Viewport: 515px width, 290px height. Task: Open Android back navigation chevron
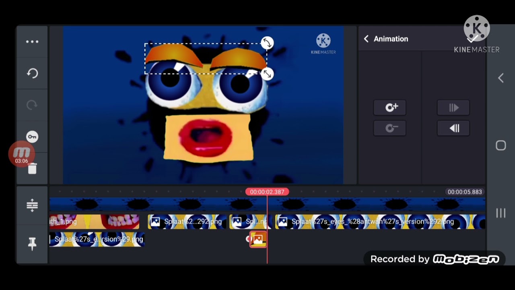point(501,78)
